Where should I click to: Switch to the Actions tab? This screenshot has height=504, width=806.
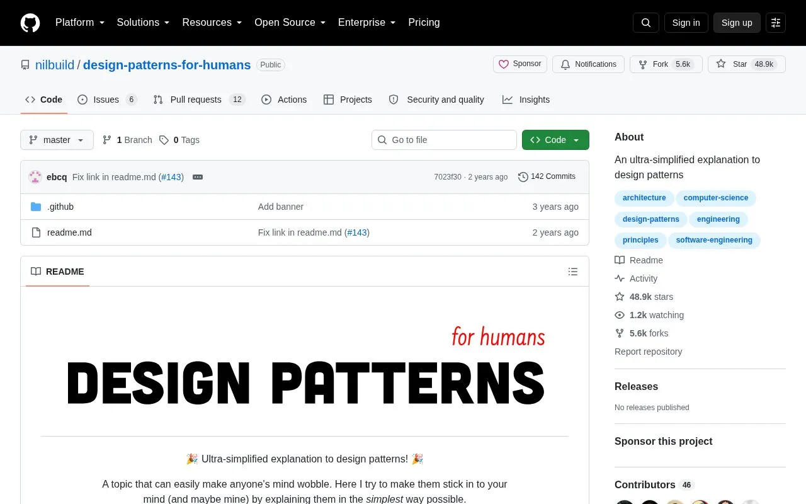(284, 100)
